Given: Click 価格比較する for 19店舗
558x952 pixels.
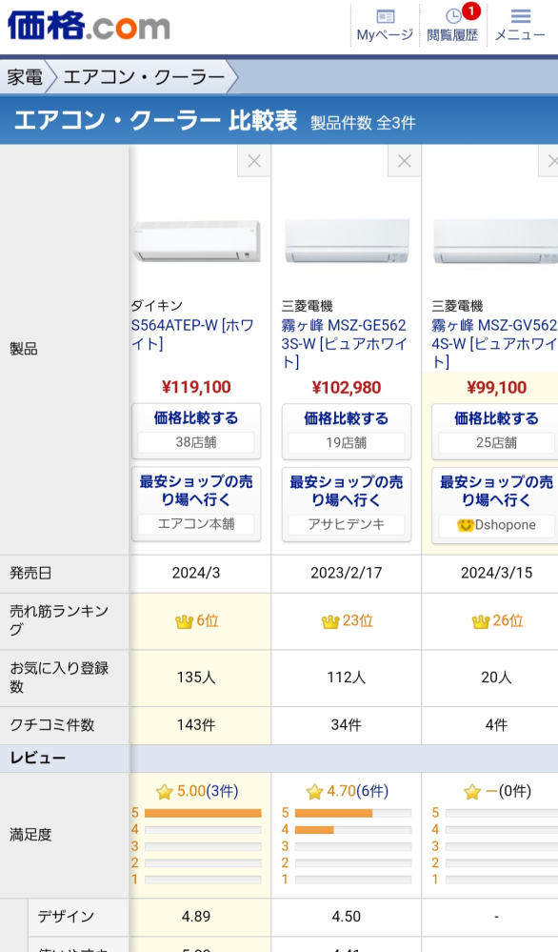Looking at the screenshot, I should (347, 431).
